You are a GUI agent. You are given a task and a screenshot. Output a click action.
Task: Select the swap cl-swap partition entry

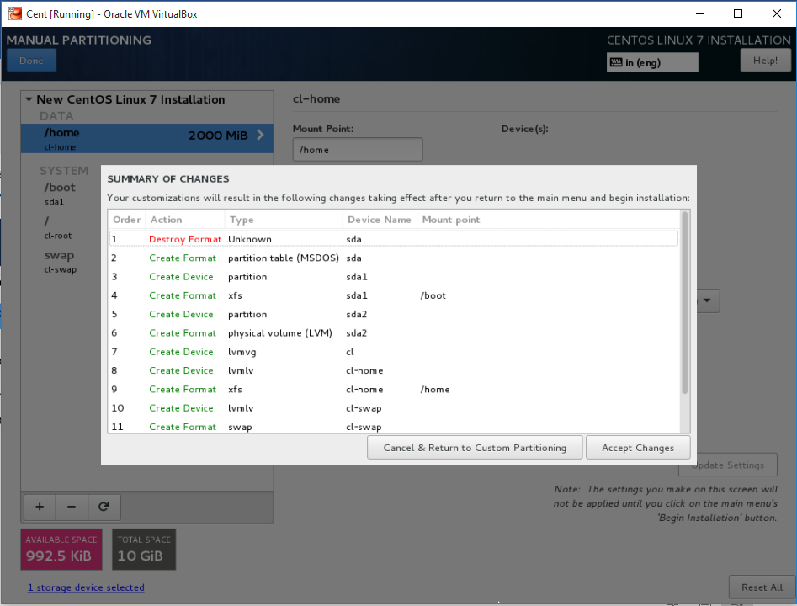61,261
